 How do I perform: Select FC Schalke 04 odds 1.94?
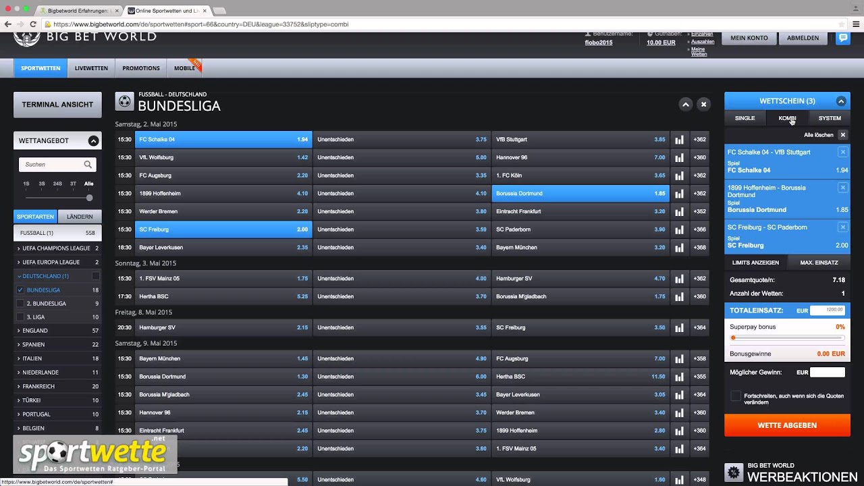pyautogui.click(x=223, y=140)
